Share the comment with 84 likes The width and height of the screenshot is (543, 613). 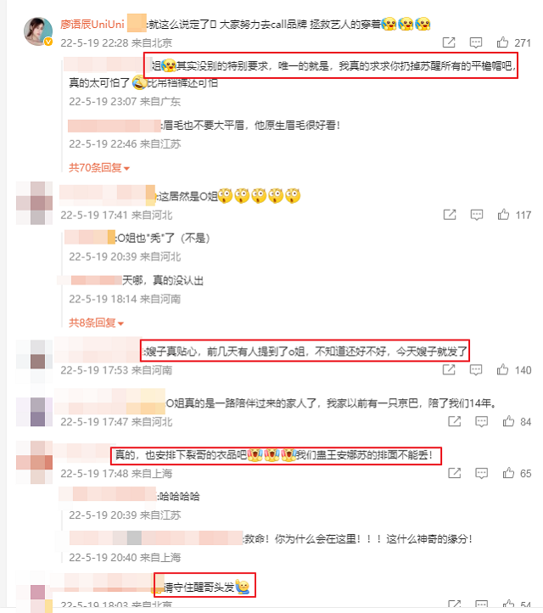454,421
